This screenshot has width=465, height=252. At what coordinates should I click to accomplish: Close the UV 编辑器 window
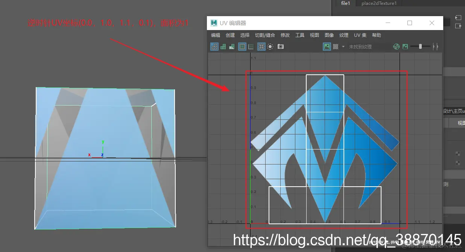click(432, 23)
